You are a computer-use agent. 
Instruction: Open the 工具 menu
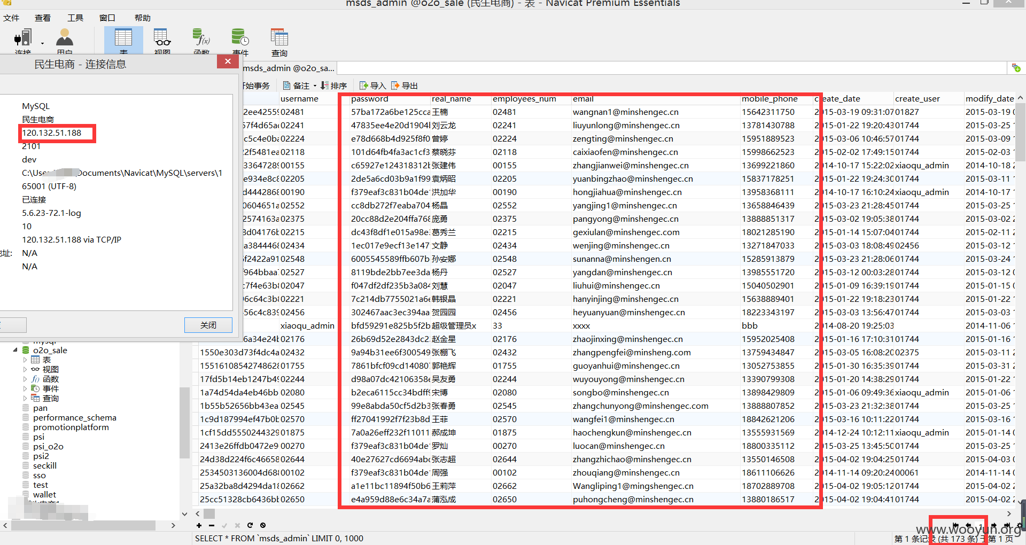pyautogui.click(x=75, y=18)
